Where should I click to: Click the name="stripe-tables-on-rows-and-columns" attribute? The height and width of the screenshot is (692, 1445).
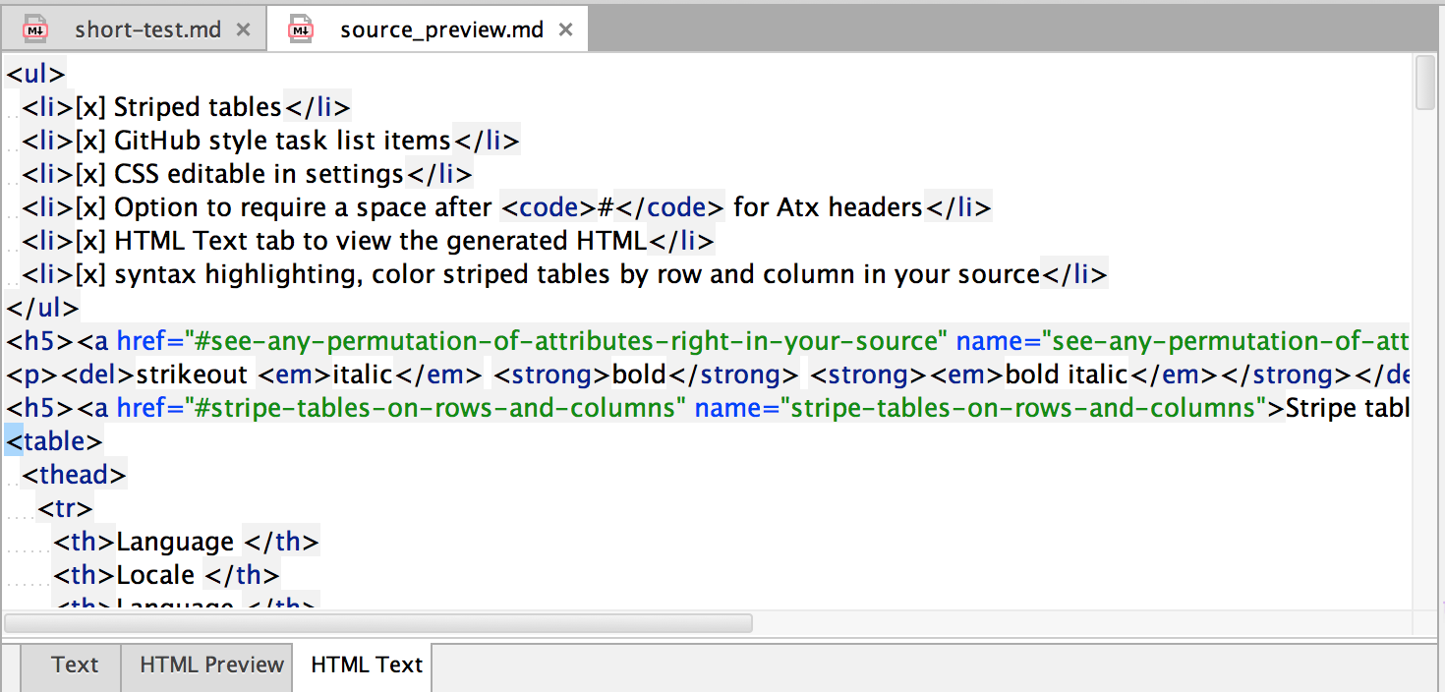[980, 408]
